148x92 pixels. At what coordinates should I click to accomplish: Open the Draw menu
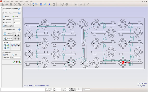(x=16, y=2)
